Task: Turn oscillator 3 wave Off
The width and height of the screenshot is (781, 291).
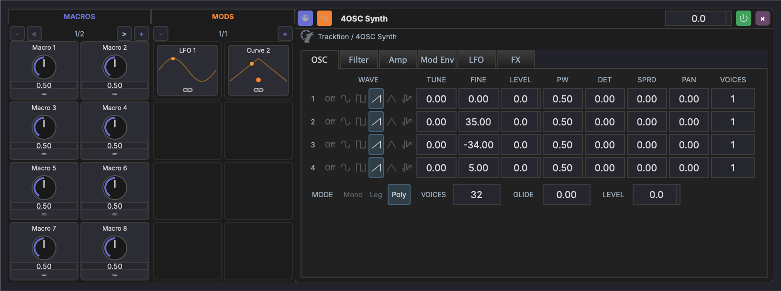Action: coord(330,145)
